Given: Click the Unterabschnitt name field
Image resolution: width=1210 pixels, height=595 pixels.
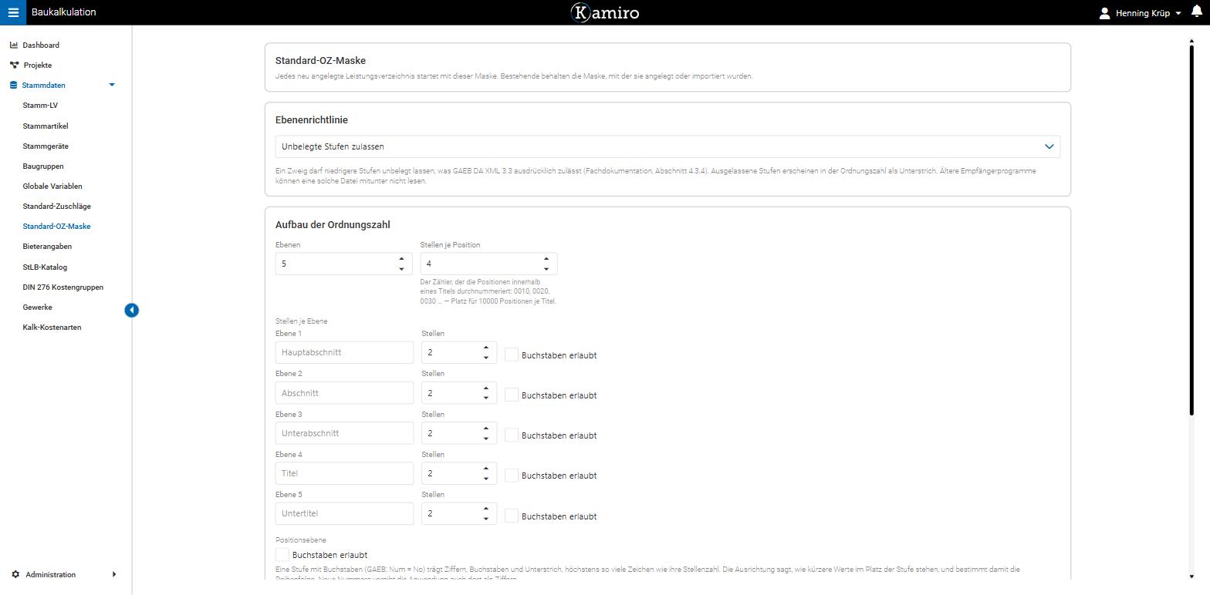Looking at the screenshot, I should (344, 433).
